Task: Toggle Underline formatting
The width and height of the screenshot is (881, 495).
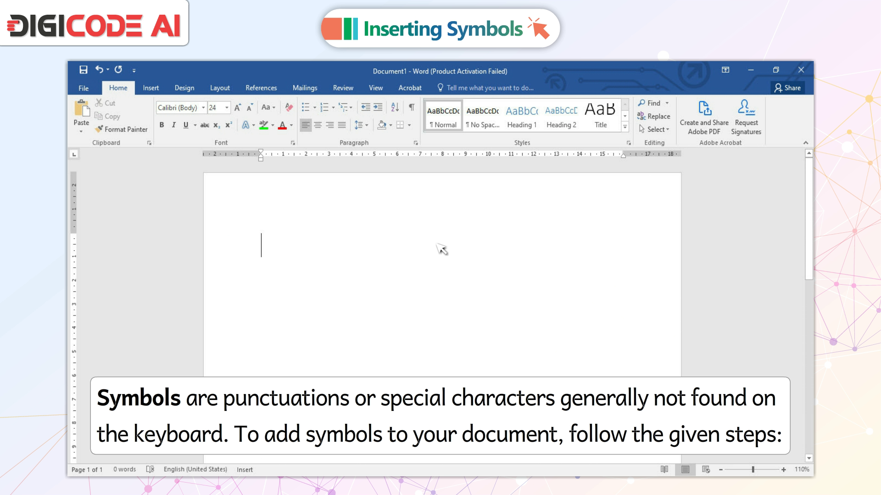Action: (x=186, y=125)
